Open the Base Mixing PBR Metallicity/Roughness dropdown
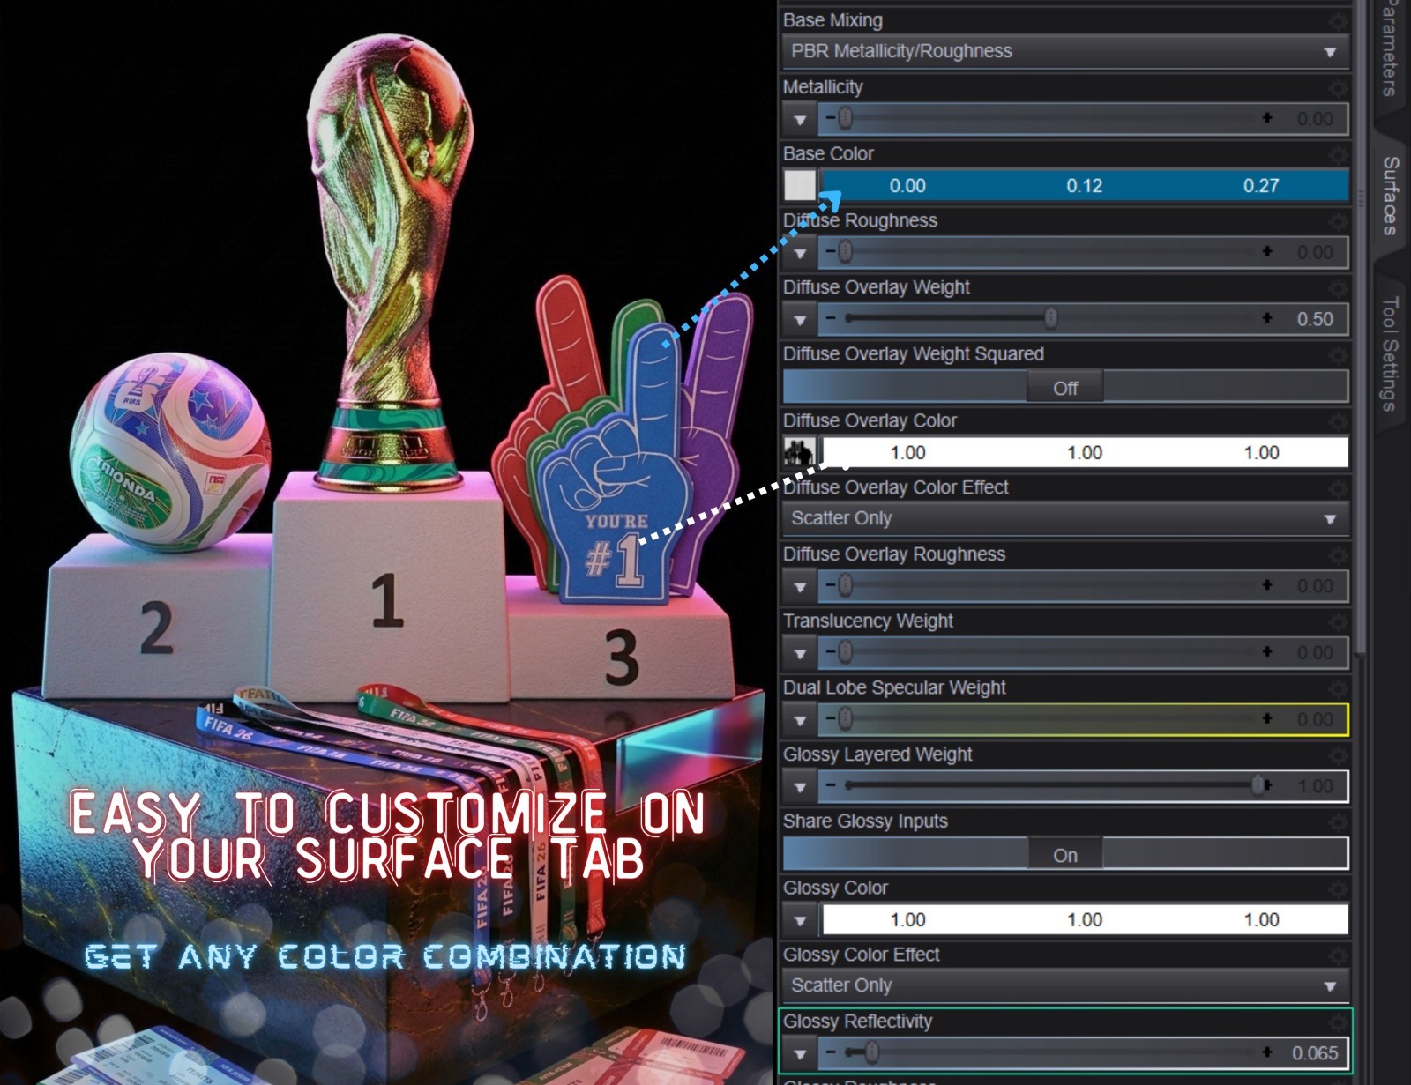 [1065, 51]
